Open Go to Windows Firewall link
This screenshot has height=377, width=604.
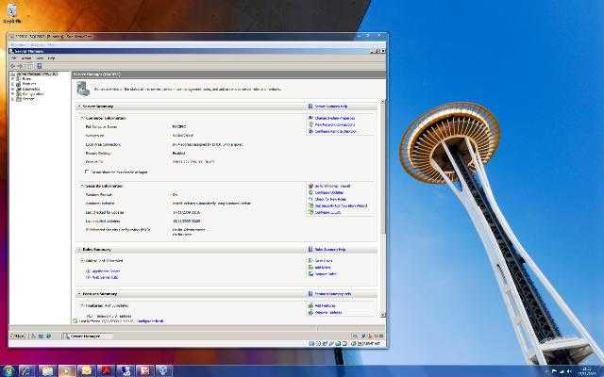coord(336,187)
